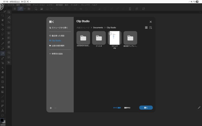Open the ファイル menu
The image size is (202, 126).
coord(11,5)
